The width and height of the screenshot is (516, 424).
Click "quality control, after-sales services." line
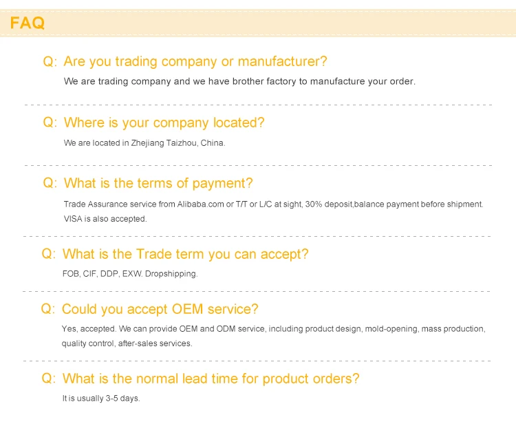pyautogui.click(x=127, y=343)
